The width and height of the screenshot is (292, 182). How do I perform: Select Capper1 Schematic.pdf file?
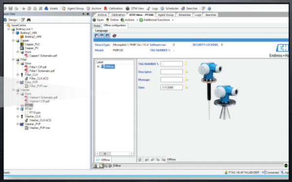43,56
